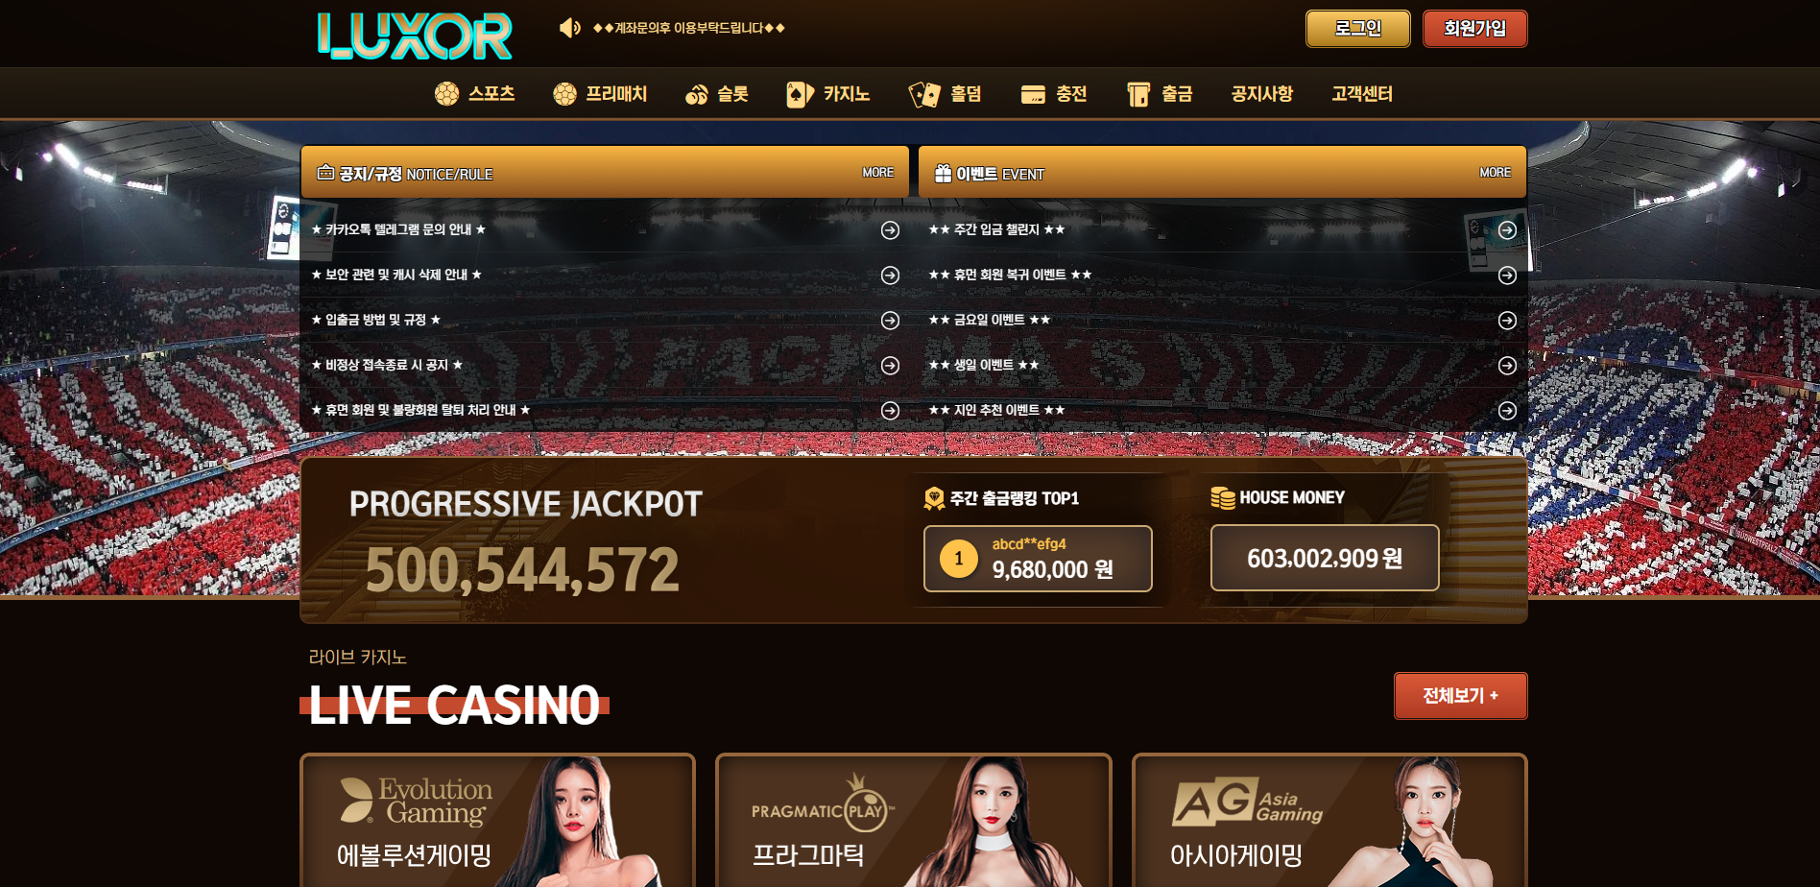Click the 출금 withdrawal icon

pyautogui.click(x=1138, y=94)
